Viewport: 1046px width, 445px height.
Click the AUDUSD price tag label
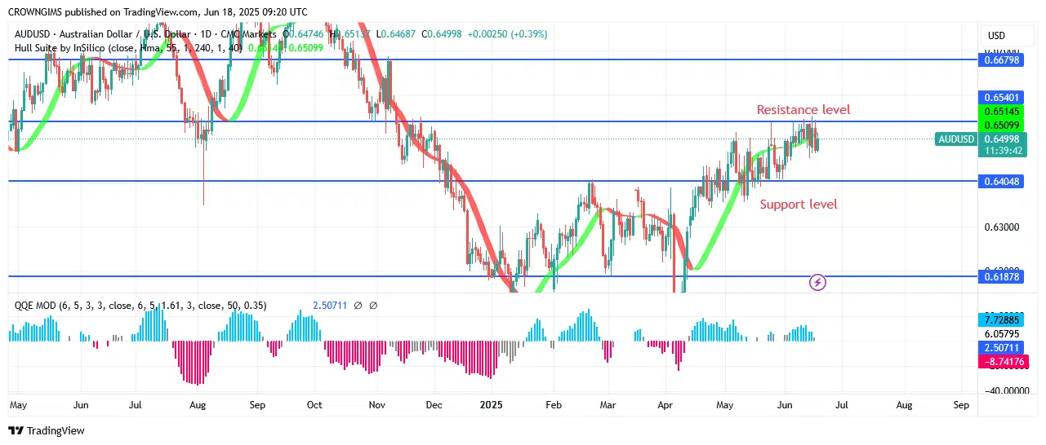point(956,139)
